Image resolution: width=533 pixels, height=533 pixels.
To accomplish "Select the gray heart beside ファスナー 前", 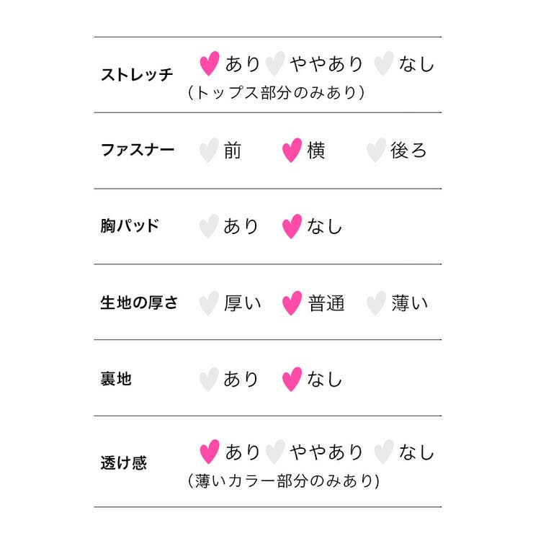I will tap(209, 150).
